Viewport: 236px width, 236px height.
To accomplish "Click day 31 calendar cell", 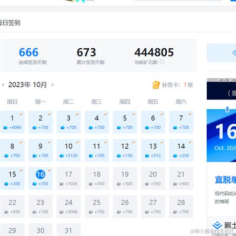I will click(69, 230).
